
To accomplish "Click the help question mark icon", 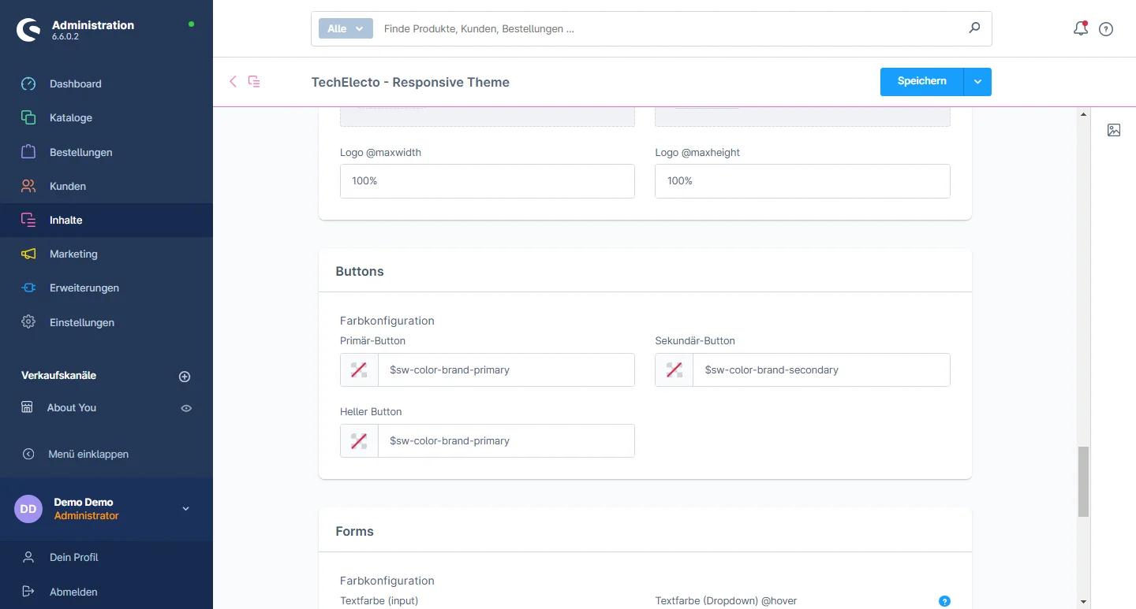I will [x=1106, y=29].
